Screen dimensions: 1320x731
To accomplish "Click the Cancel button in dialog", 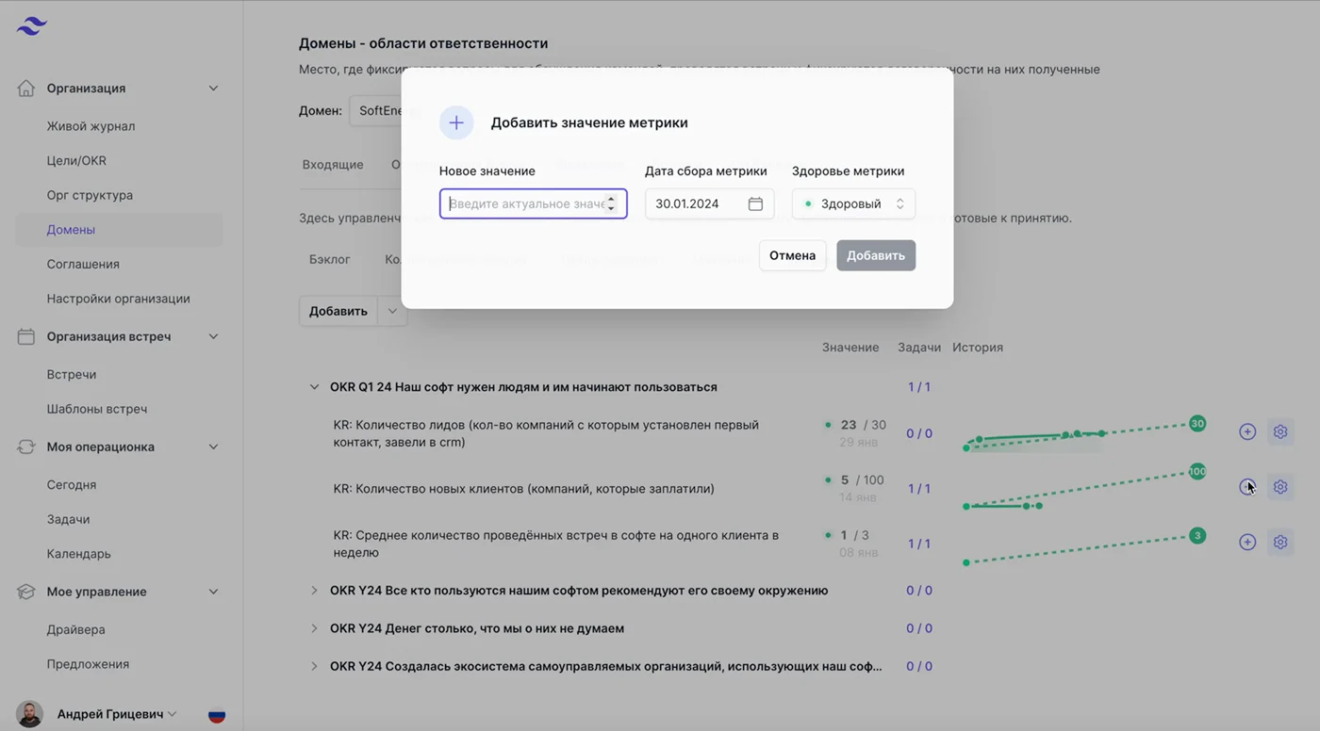I will tap(792, 255).
